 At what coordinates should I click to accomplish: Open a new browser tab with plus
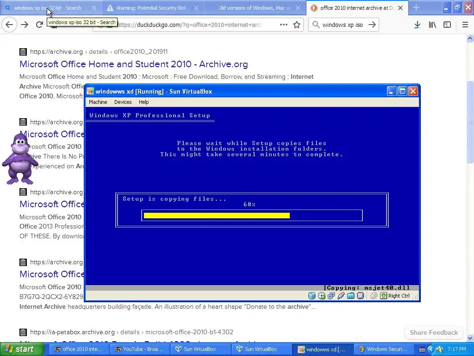416,7
